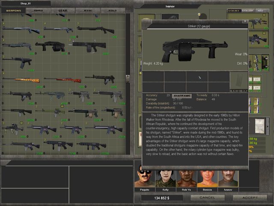Cancel the shop transaction
The width and height of the screenshot is (274, 206).
[x=207, y=197]
